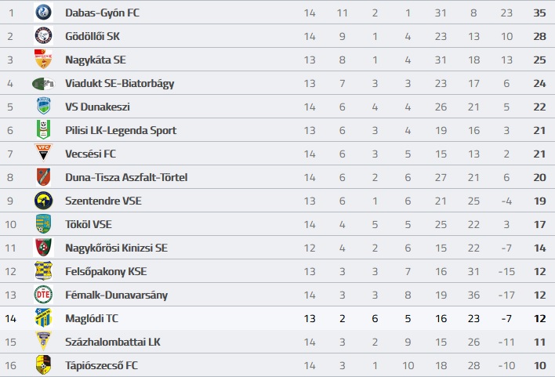Click the Tököl VSE green shield icon
555x377 pixels.
pyautogui.click(x=44, y=223)
